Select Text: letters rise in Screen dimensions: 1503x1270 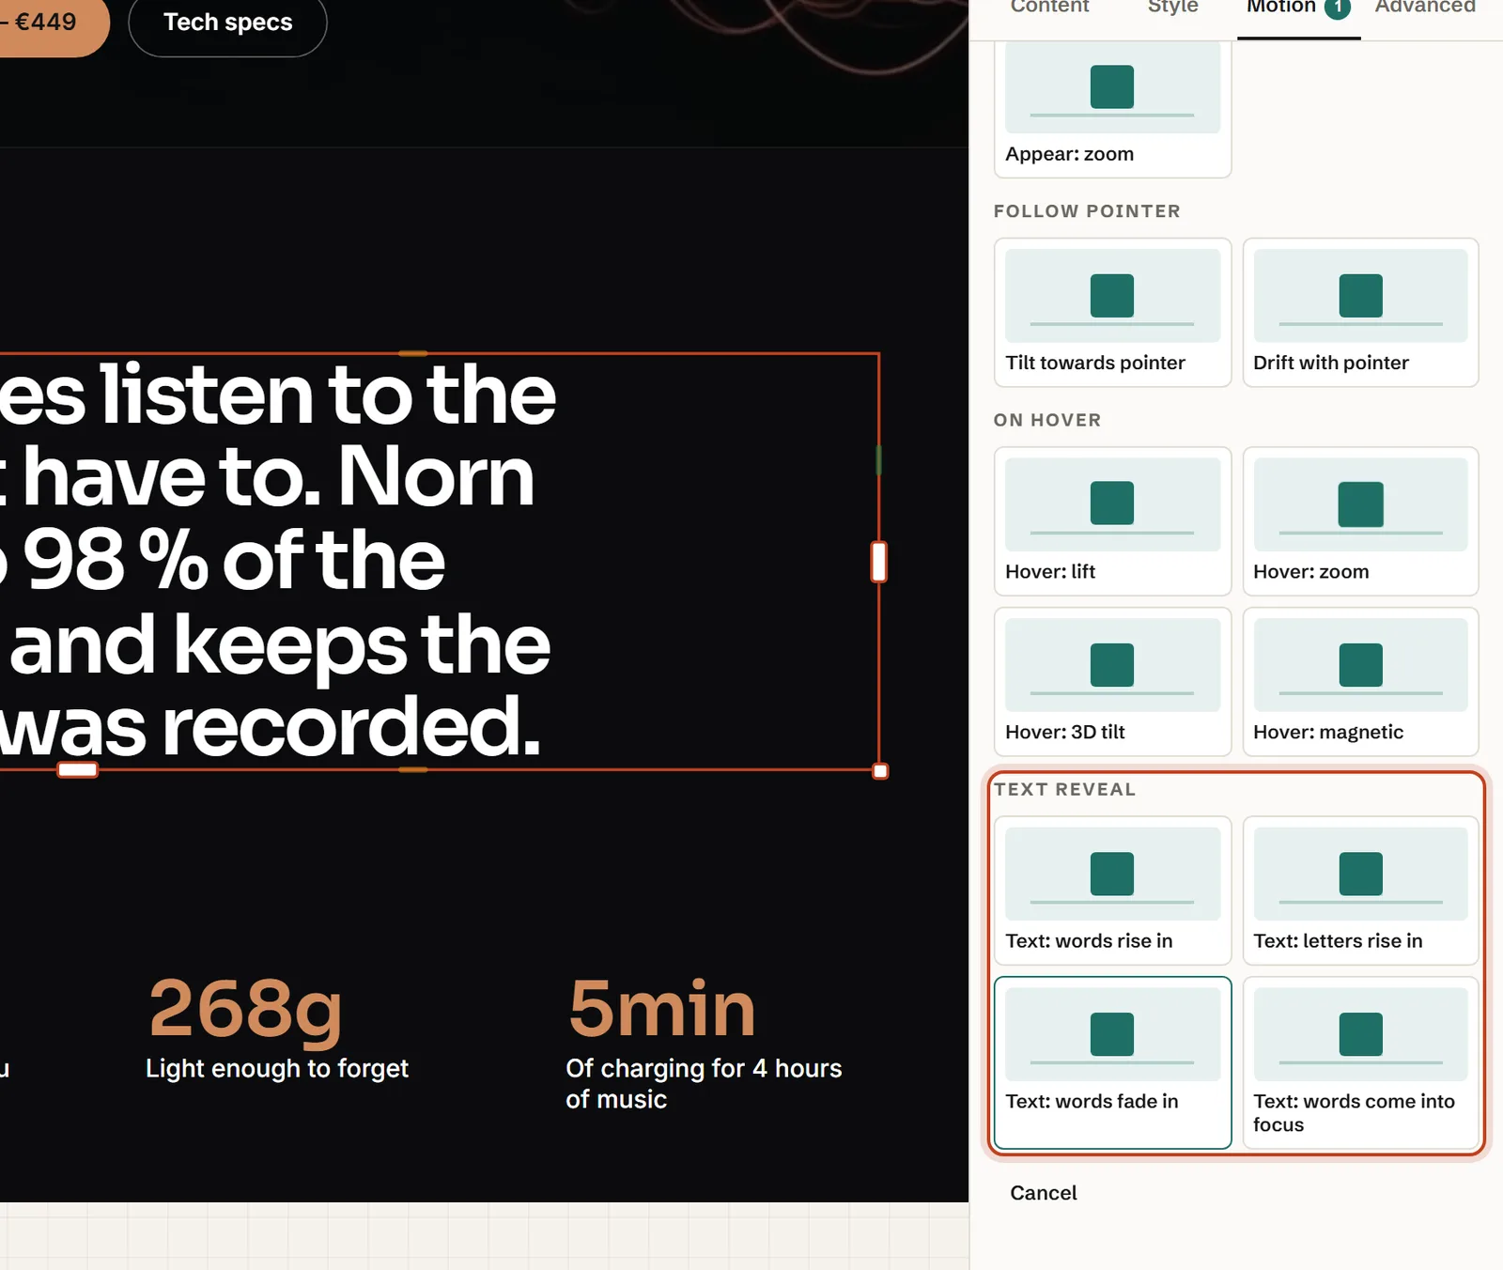click(x=1360, y=891)
